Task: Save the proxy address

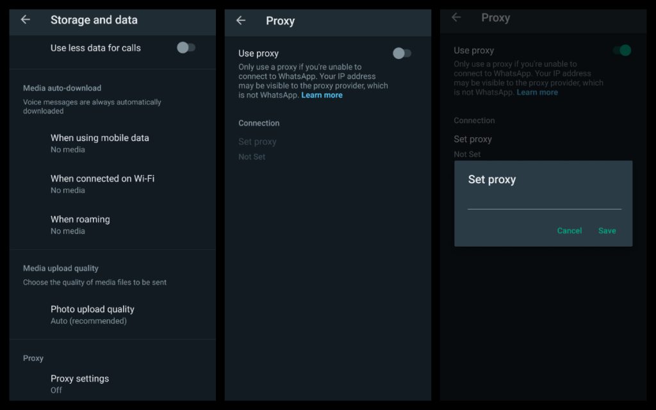Action: (x=607, y=231)
